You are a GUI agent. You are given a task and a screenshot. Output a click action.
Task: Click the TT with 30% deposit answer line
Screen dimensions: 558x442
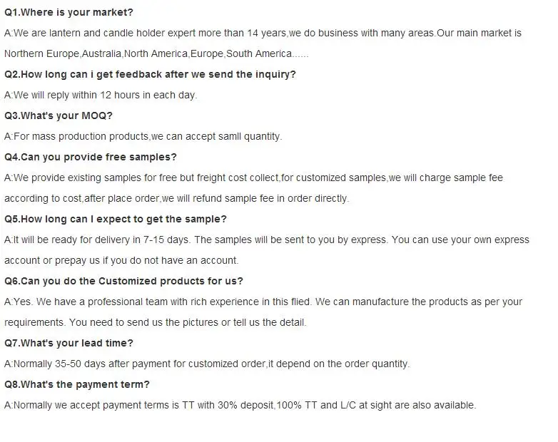(x=240, y=405)
